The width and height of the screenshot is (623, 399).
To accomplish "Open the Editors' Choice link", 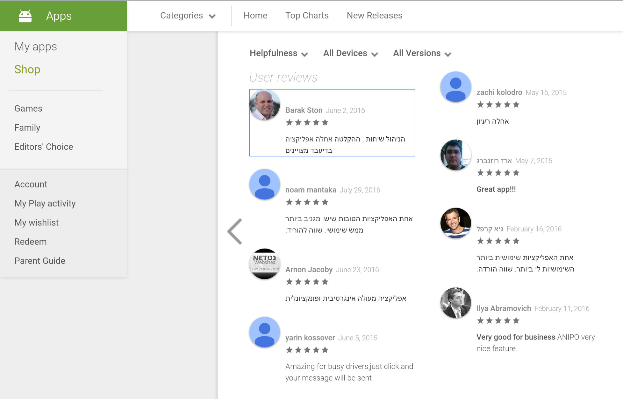I will coord(44,147).
